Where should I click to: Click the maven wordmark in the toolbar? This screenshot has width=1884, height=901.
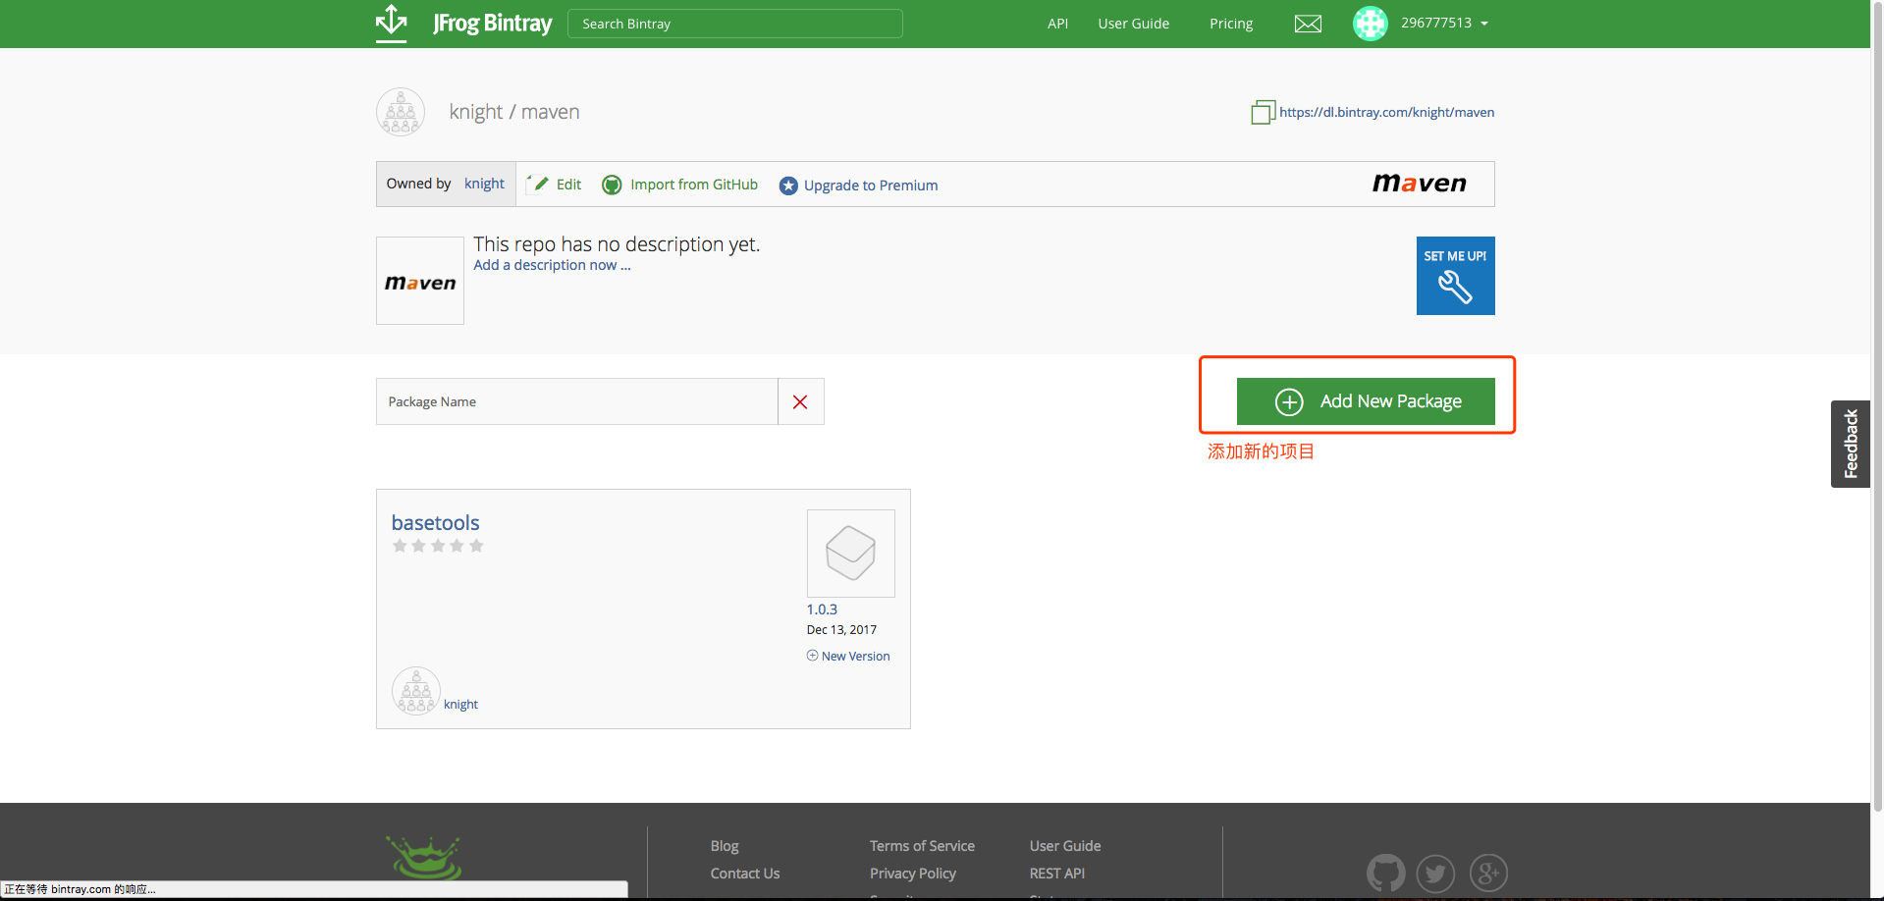[1419, 184]
